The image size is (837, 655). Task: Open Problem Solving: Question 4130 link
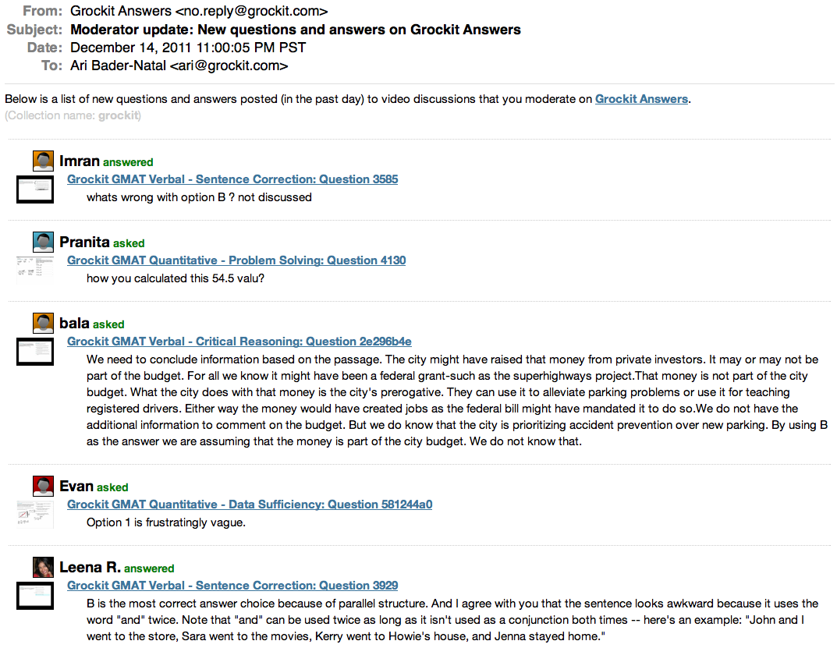point(236,260)
